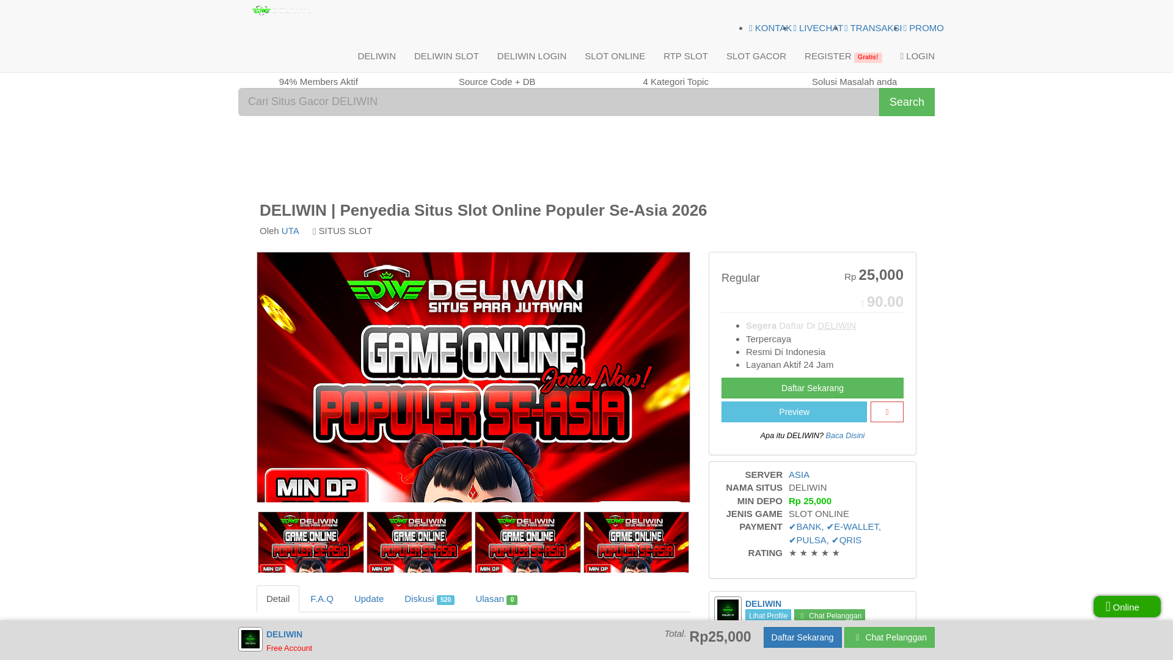
Task: Click the Cari Situs Gacor search field
Action: [x=558, y=102]
